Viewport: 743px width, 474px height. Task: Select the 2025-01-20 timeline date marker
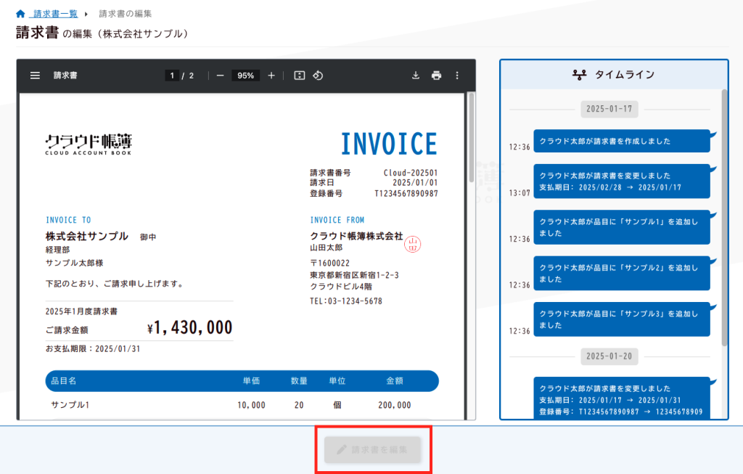pyautogui.click(x=609, y=356)
